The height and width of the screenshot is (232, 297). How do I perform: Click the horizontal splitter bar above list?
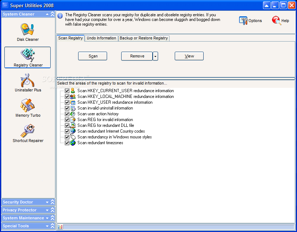point(176,78)
